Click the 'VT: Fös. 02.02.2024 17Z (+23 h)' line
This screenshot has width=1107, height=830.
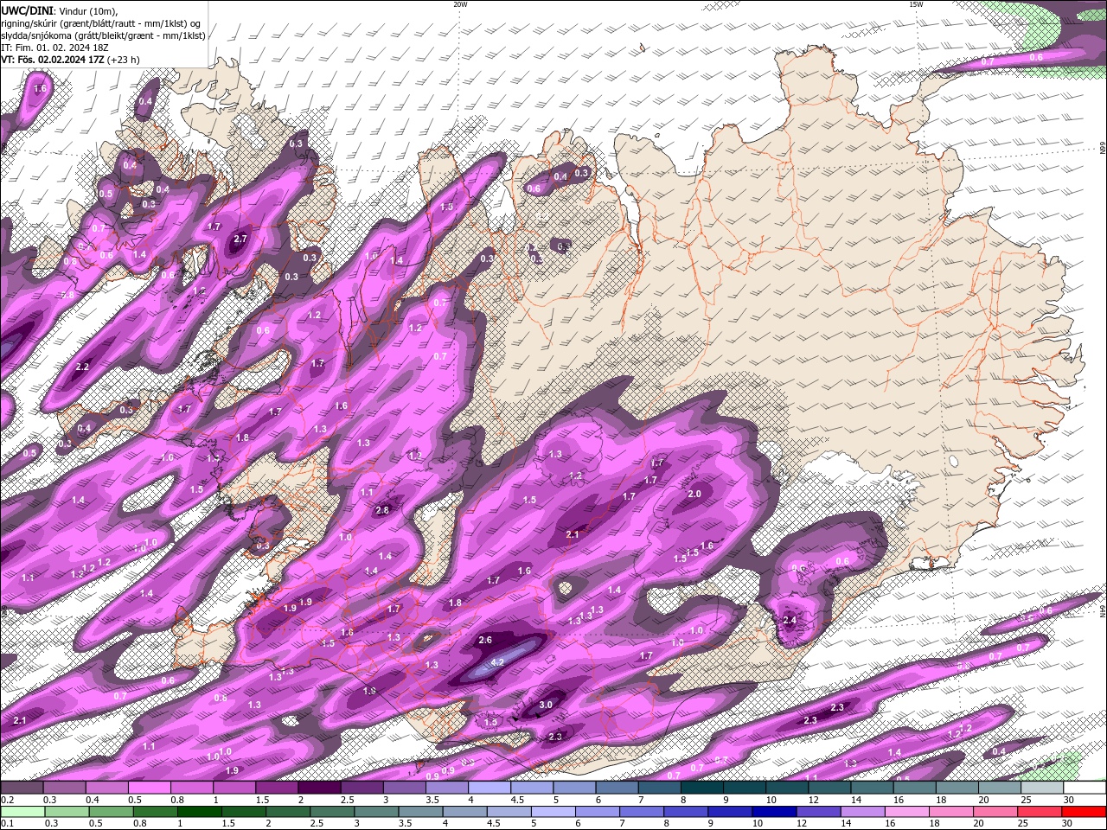pyautogui.click(x=70, y=60)
